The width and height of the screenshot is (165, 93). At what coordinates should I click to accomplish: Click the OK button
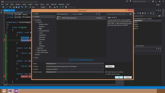click(119, 77)
